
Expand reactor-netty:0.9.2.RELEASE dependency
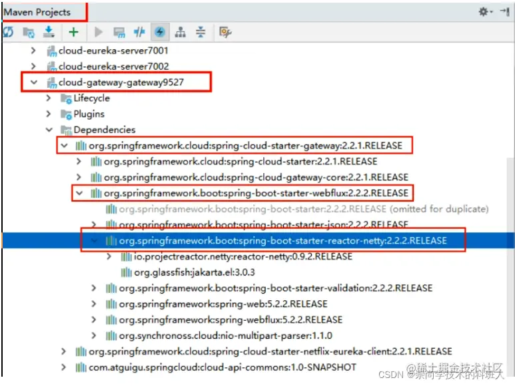[109, 256]
